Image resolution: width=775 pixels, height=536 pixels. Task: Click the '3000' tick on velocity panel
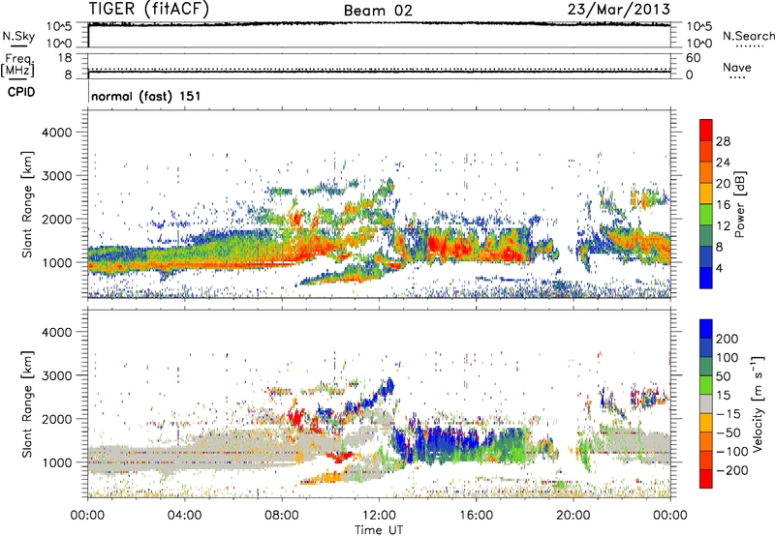[x=56, y=375]
